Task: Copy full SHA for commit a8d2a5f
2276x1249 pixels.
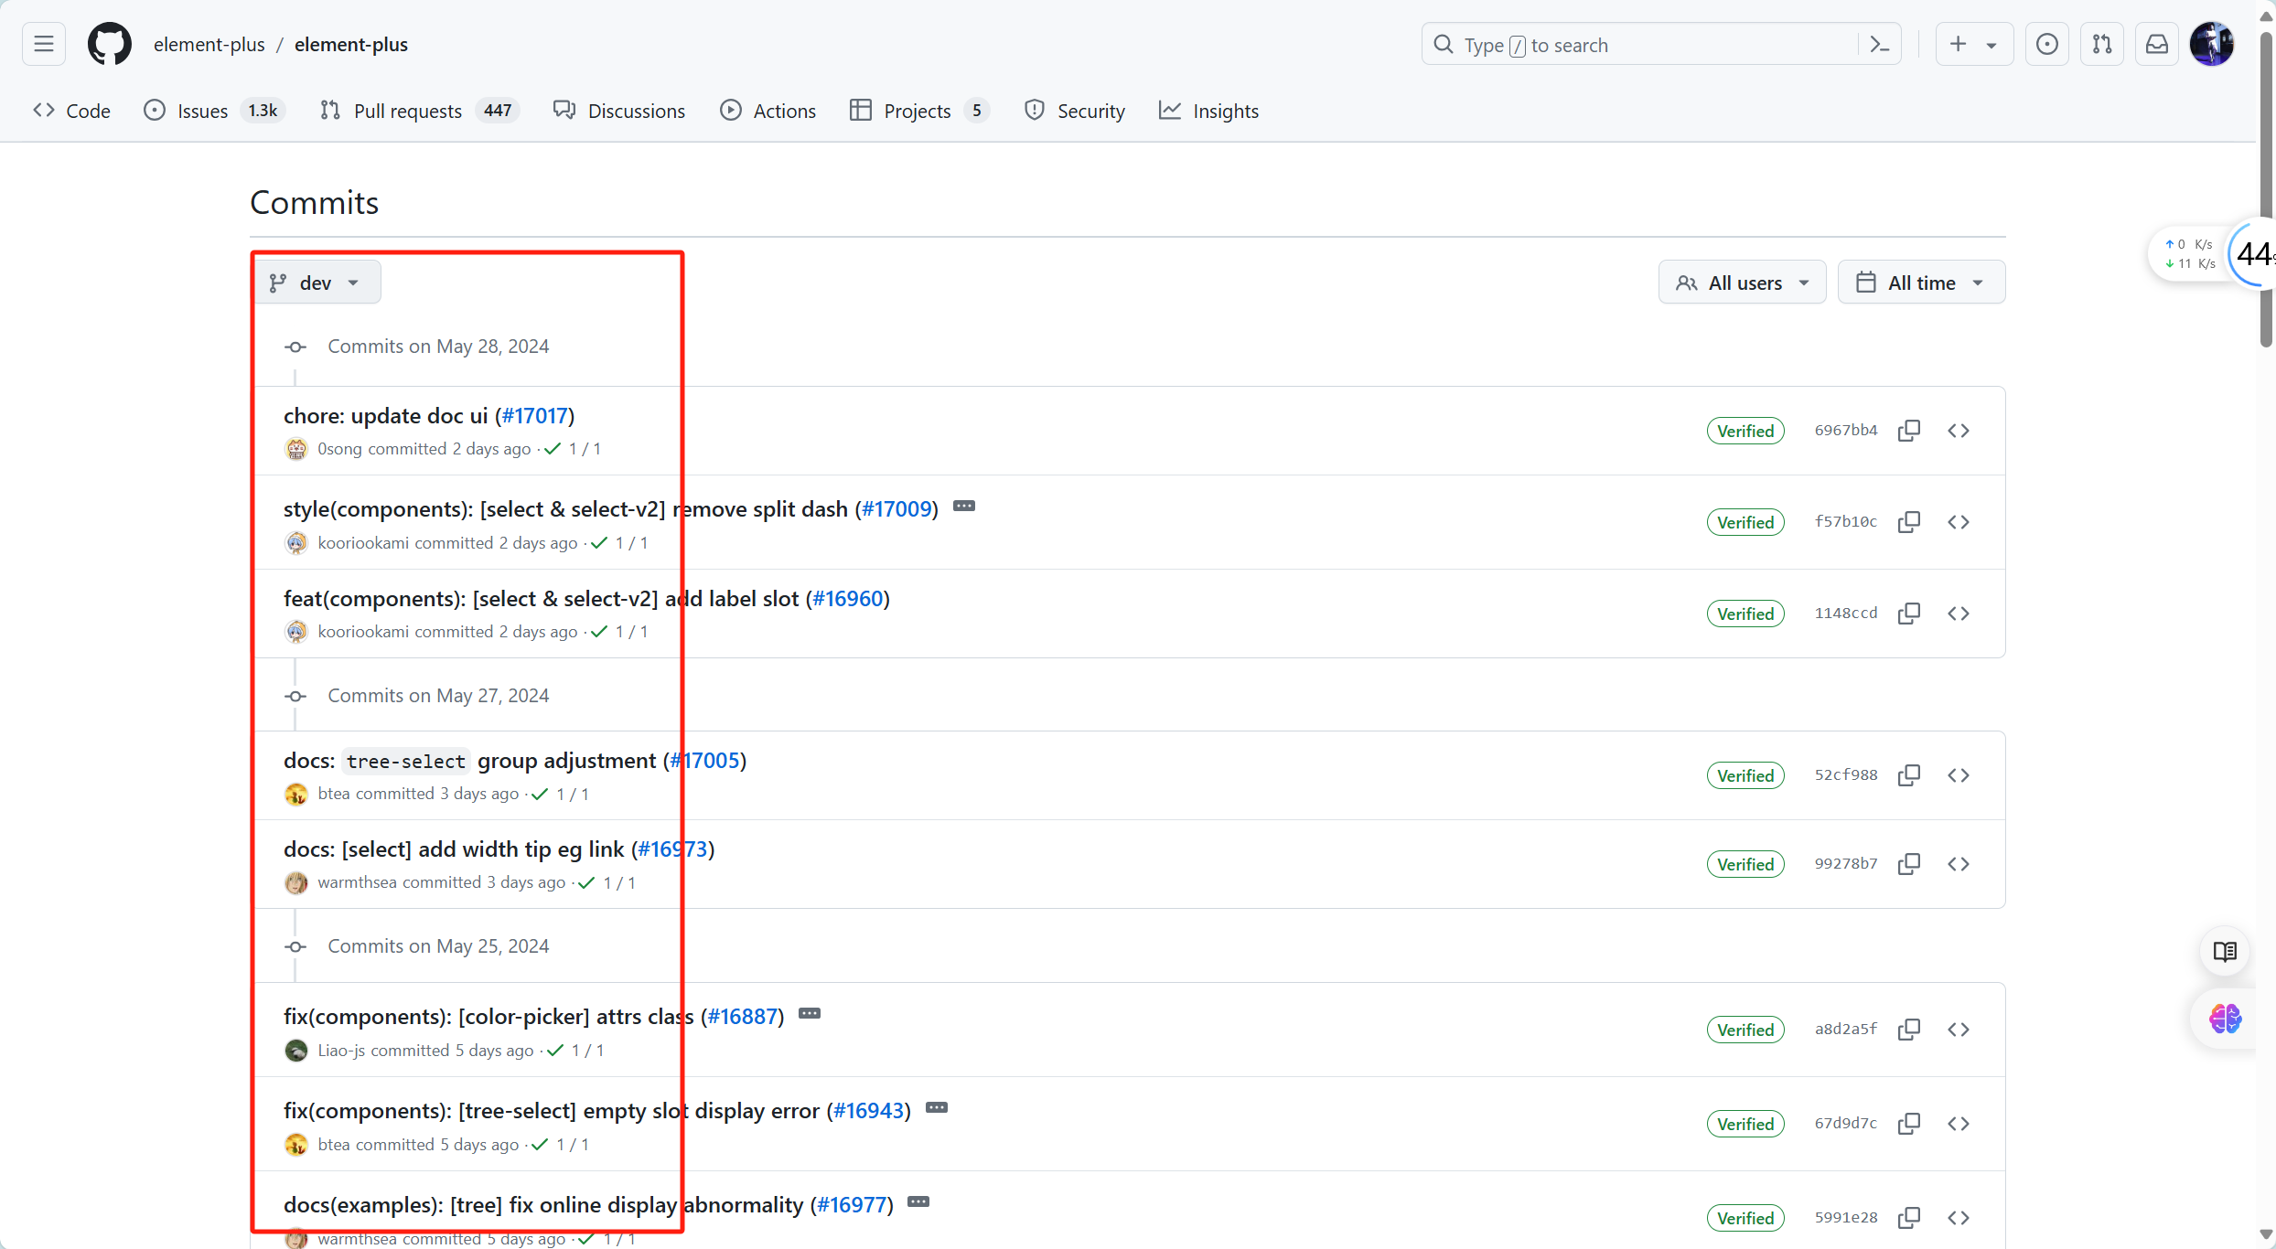Action: (x=1908, y=1030)
